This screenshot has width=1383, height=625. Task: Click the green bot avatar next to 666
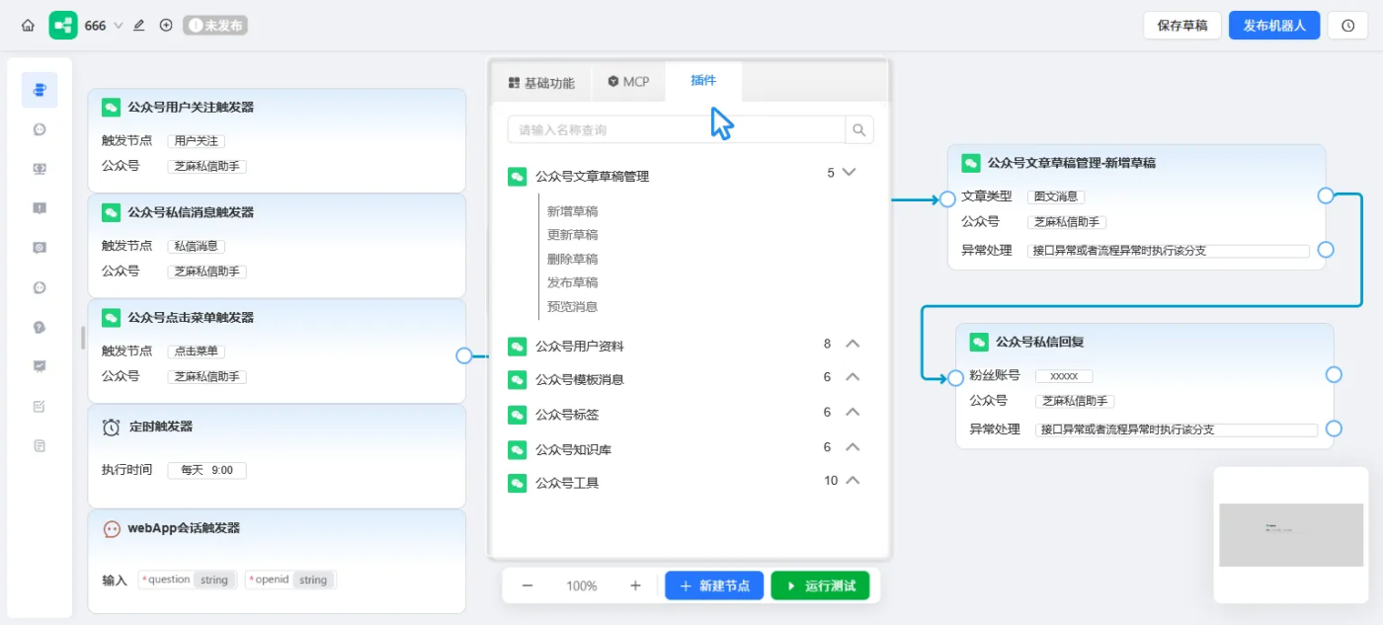[x=63, y=25]
